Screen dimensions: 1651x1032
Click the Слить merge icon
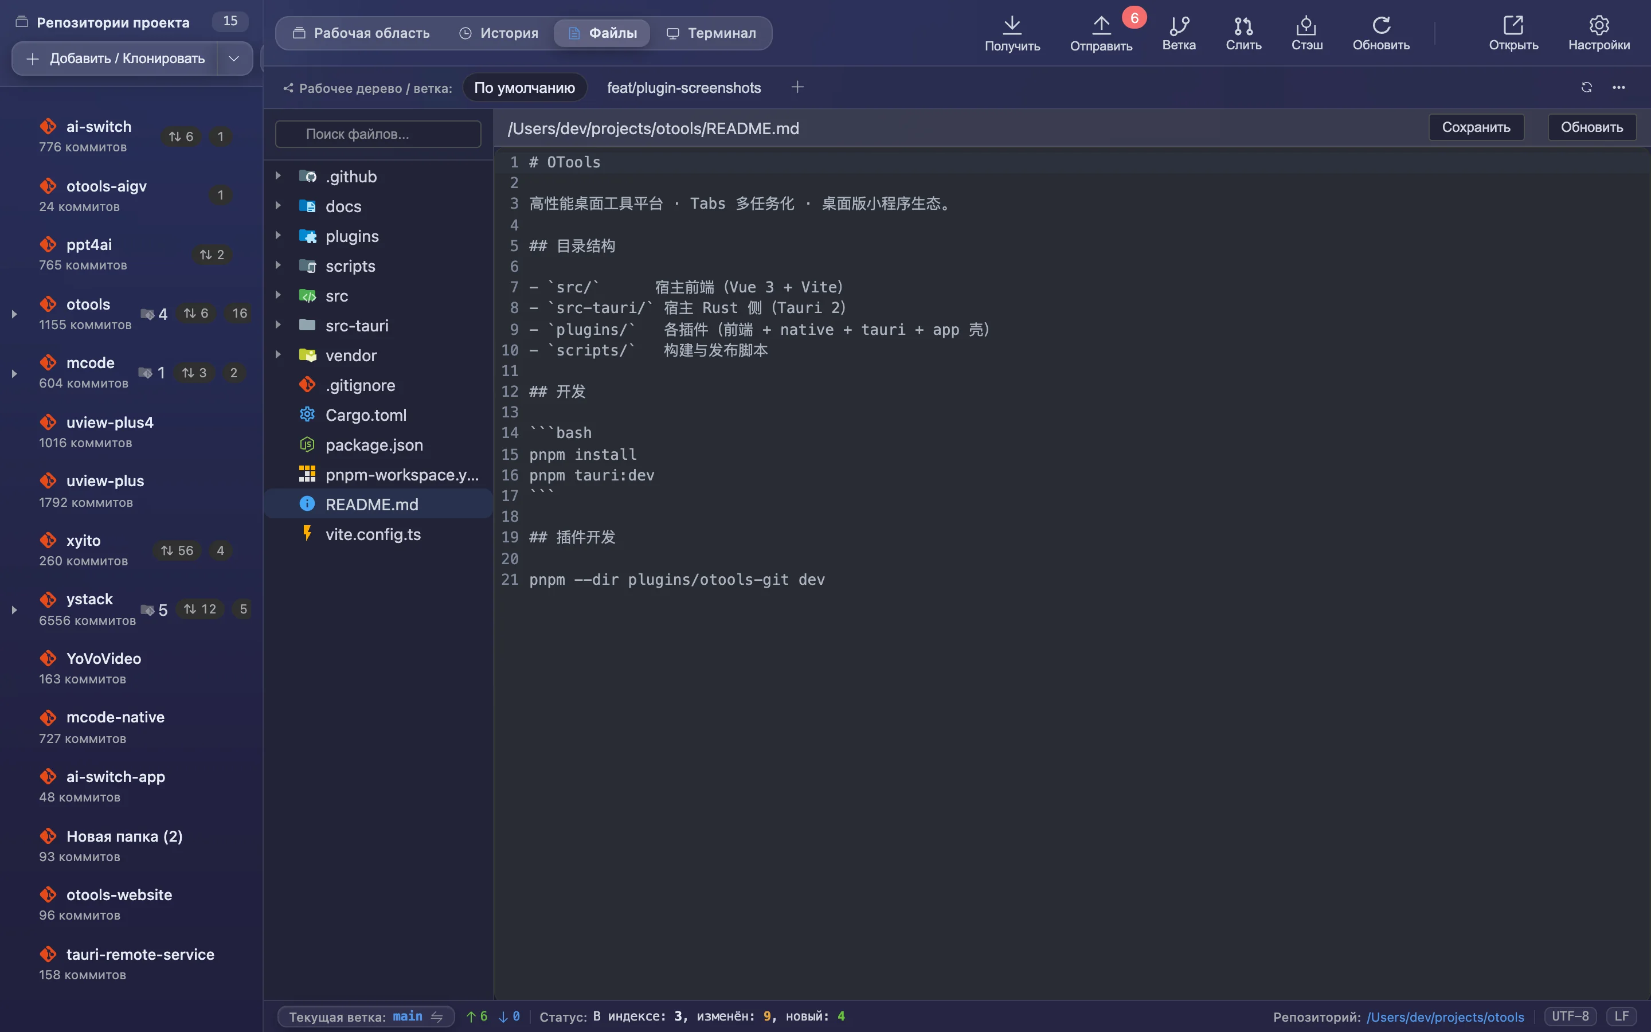(1243, 25)
